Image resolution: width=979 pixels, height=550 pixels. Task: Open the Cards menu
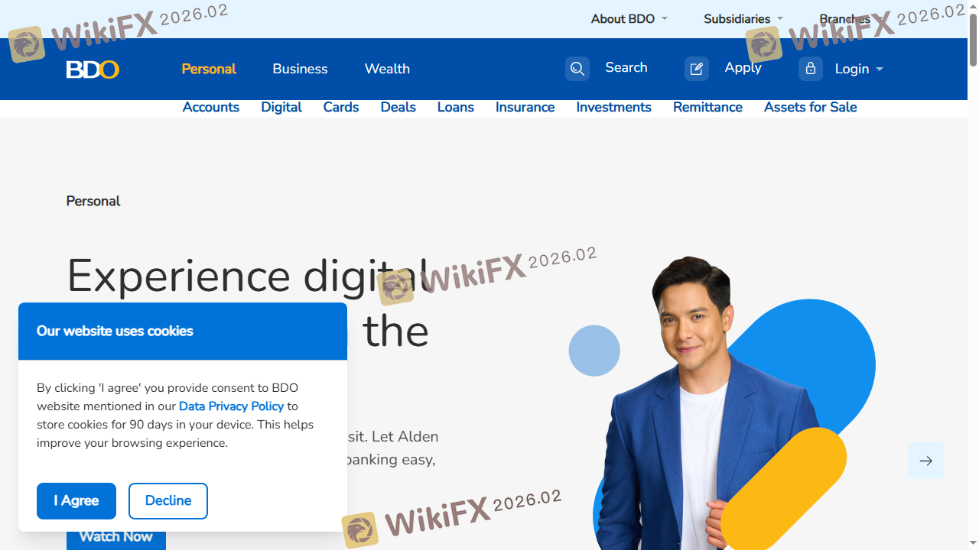(x=340, y=108)
